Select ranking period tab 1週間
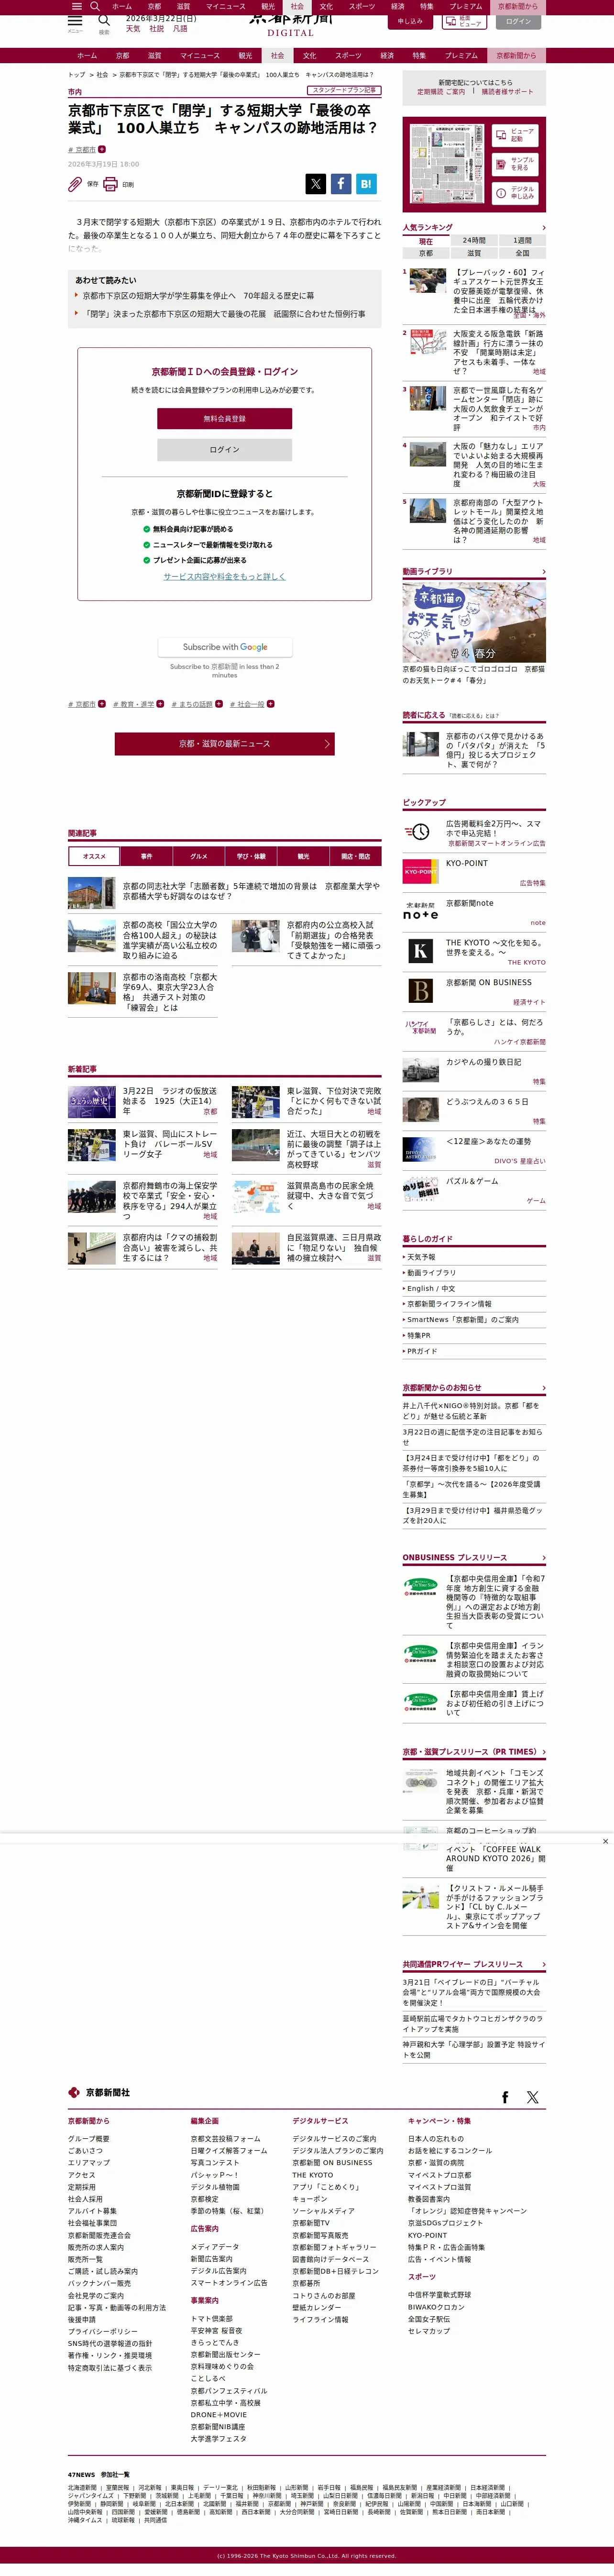Screen dimensions: 614x2576 tap(522, 241)
